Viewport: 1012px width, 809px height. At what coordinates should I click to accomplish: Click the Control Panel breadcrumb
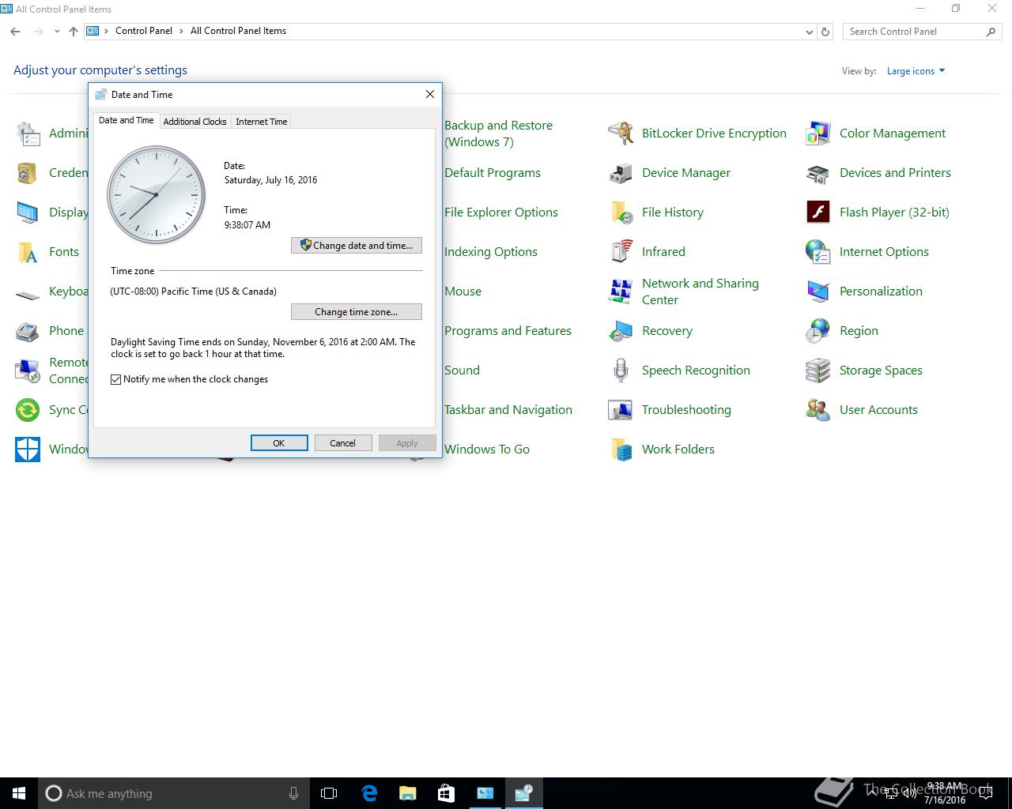(x=144, y=31)
